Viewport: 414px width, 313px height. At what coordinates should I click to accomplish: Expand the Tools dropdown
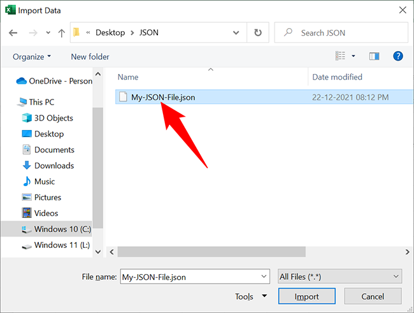click(250, 296)
